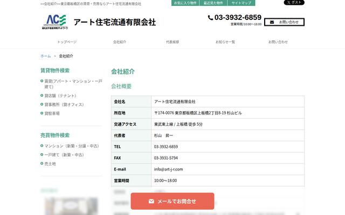Viewport: 345px width, 215px height.
Task: Click アート住宅流通有限会社 header title
Action: (115, 22)
